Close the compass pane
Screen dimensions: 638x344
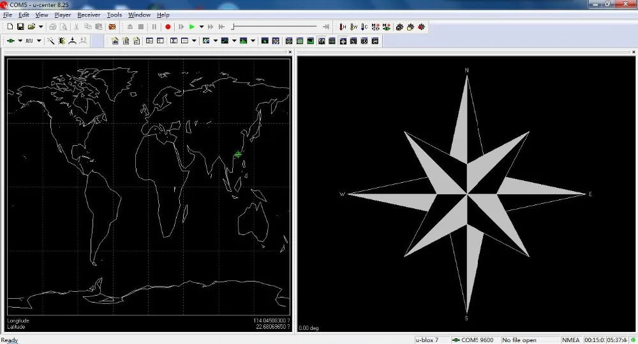tap(634, 52)
